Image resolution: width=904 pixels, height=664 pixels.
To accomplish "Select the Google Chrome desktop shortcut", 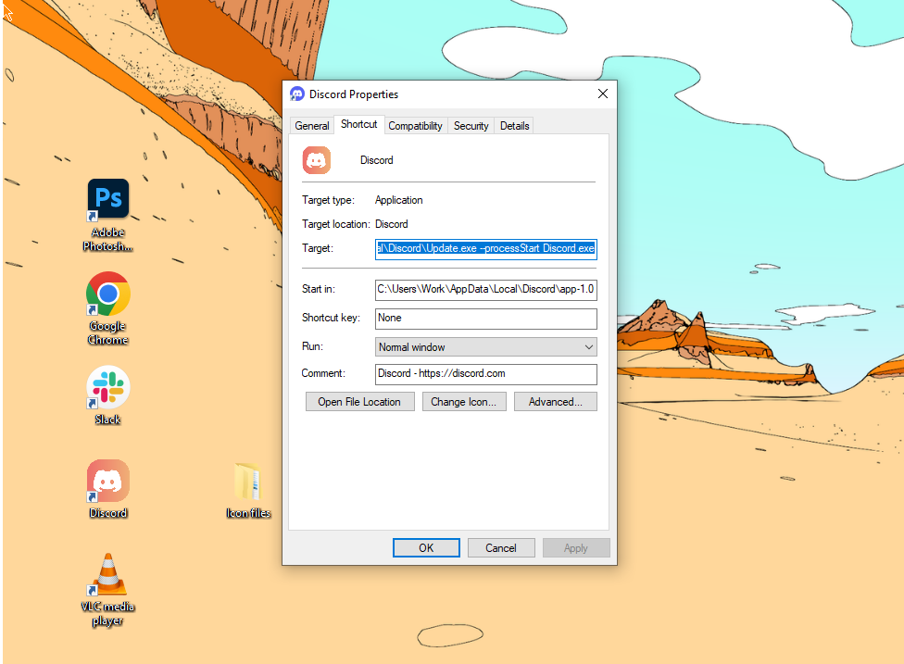I will (107, 308).
